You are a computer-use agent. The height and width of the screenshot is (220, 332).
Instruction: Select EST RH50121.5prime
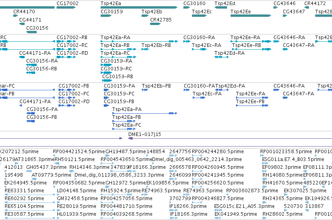(x=75, y=159)
